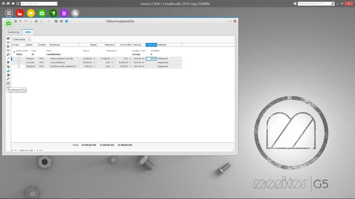355x199 pixels.
Task: Click the blue bar chart icon in sidebar
Action: [8, 71]
